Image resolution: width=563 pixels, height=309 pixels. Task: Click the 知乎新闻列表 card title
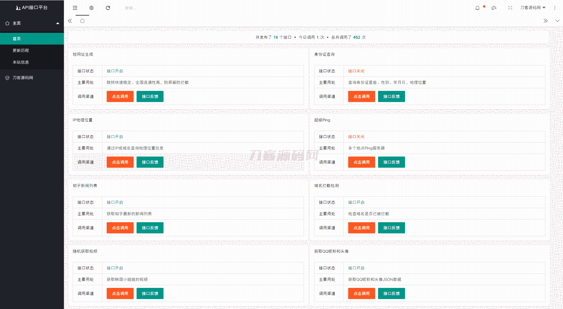pyautogui.click(x=85, y=186)
